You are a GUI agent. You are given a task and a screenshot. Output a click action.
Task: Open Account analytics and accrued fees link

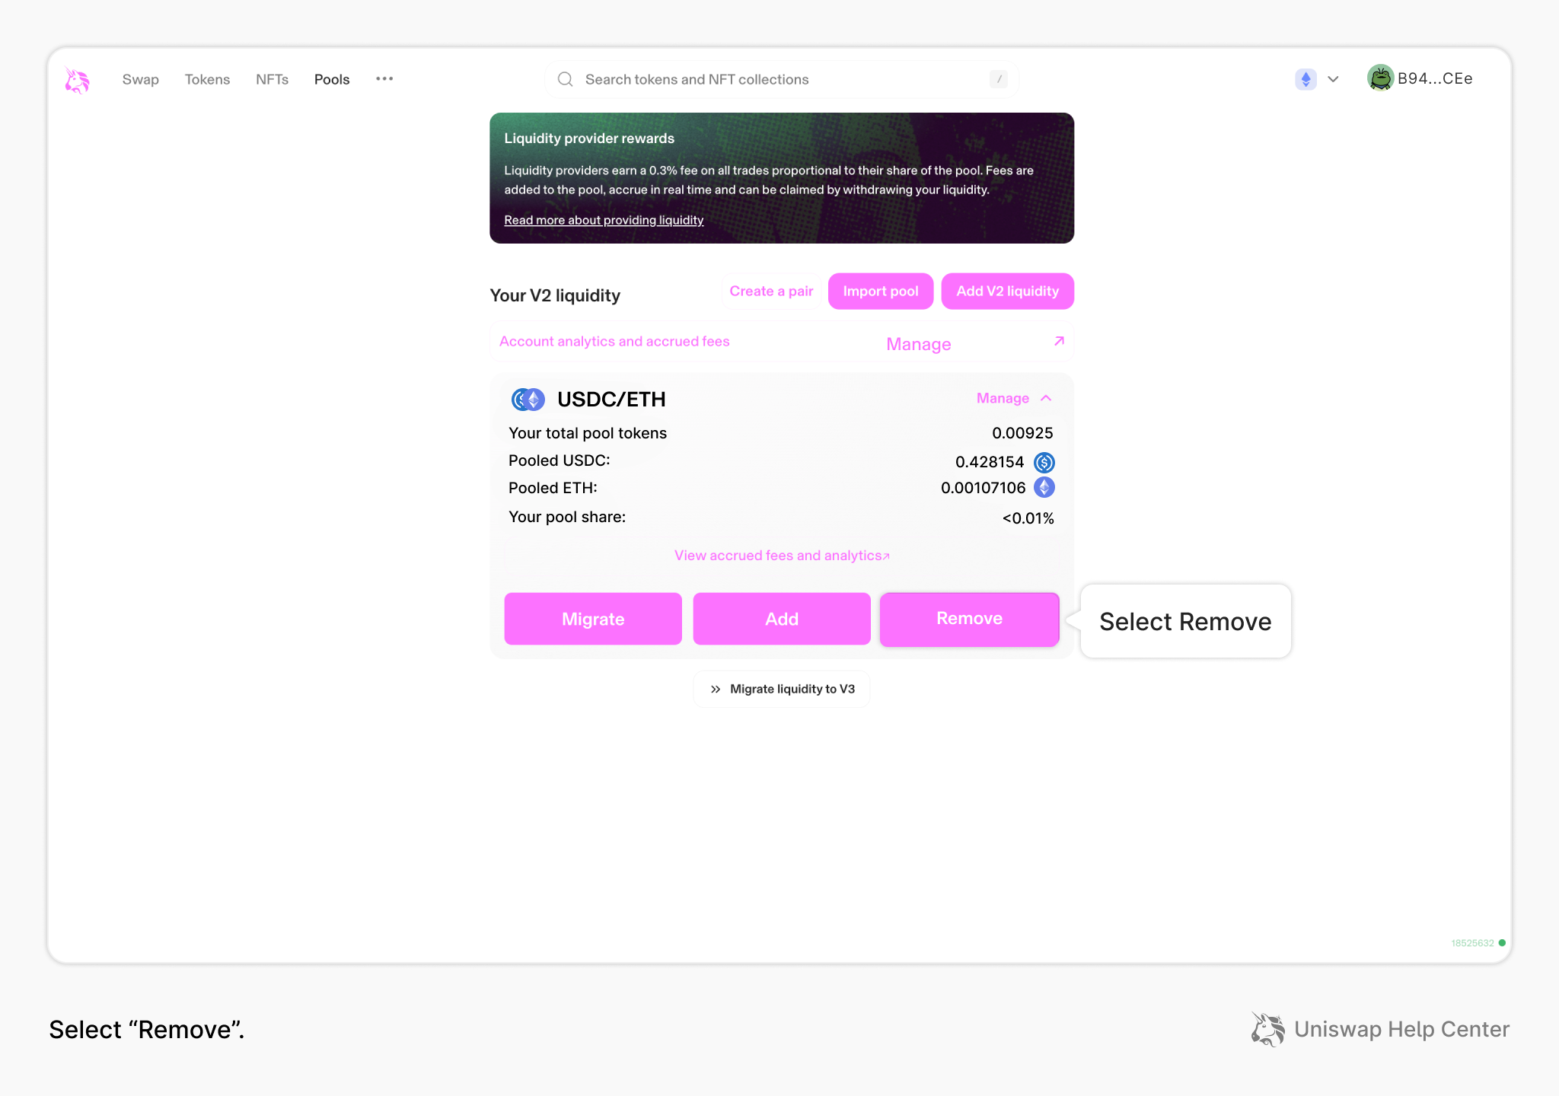pyautogui.click(x=614, y=342)
